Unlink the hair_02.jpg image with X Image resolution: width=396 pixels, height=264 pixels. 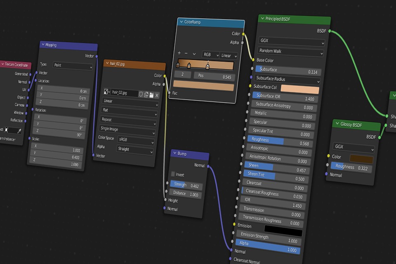[x=157, y=96]
